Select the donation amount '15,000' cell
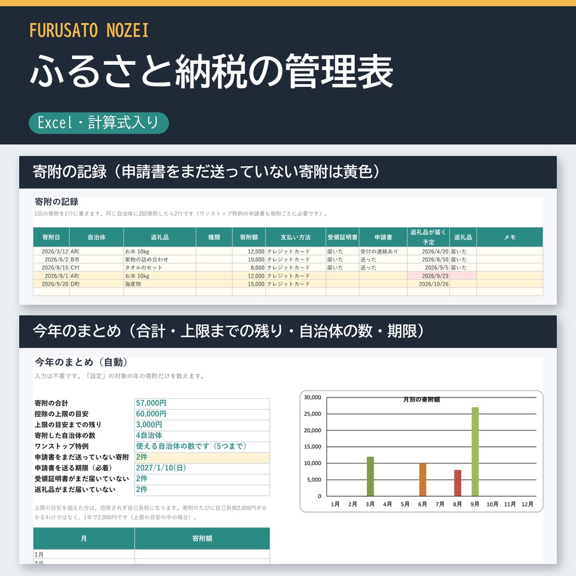The height and width of the screenshot is (576, 576). 249,284
